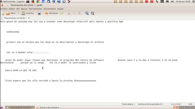The width and height of the screenshot is (195, 109).
Task: Undo last change with Deshacer
Action: pyautogui.click(x=51, y=13)
